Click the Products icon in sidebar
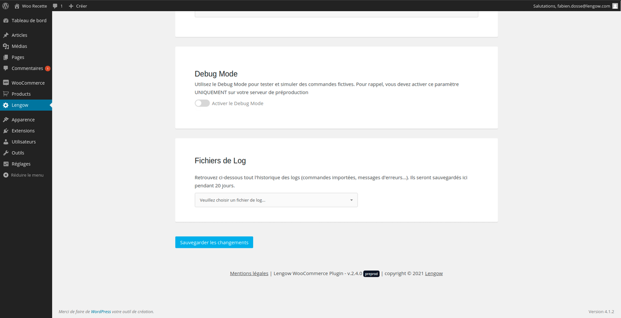The height and width of the screenshot is (318, 621). pyautogui.click(x=6, y=94)
